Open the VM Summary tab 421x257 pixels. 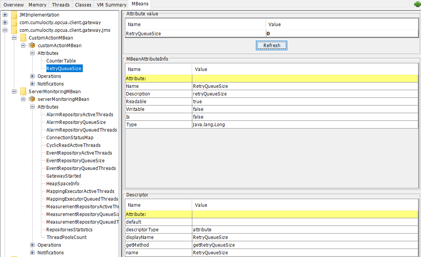pyautogui.click(x=111, y=5)
